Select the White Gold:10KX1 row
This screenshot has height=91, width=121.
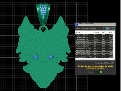(94, 50)
